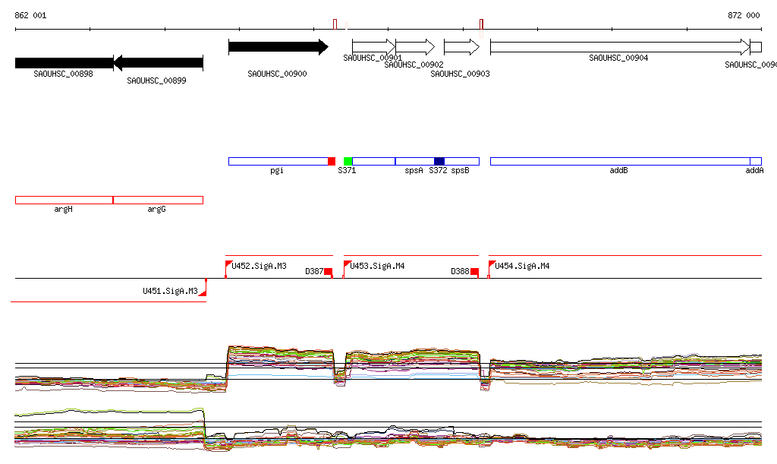
Task: Click the U451.SigA.M3 label
Action: point(171,291)
